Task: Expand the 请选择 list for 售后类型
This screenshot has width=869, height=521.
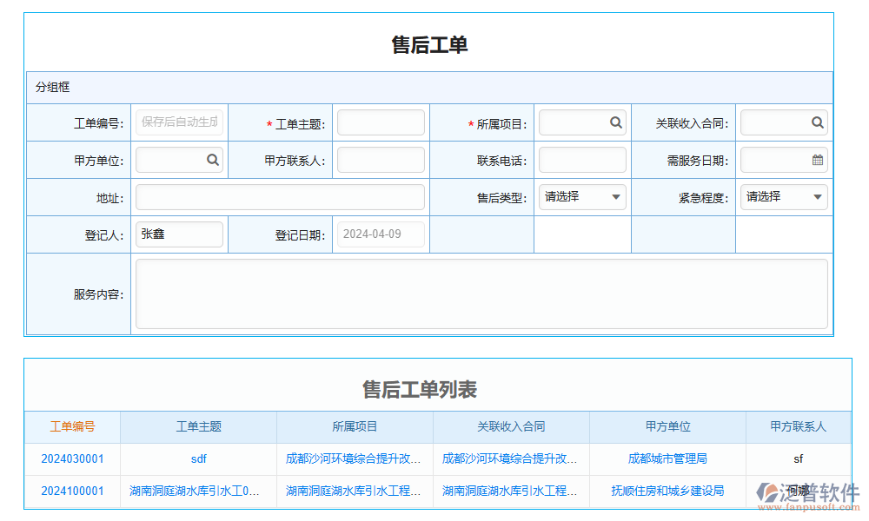Action: tap(614, 196)
